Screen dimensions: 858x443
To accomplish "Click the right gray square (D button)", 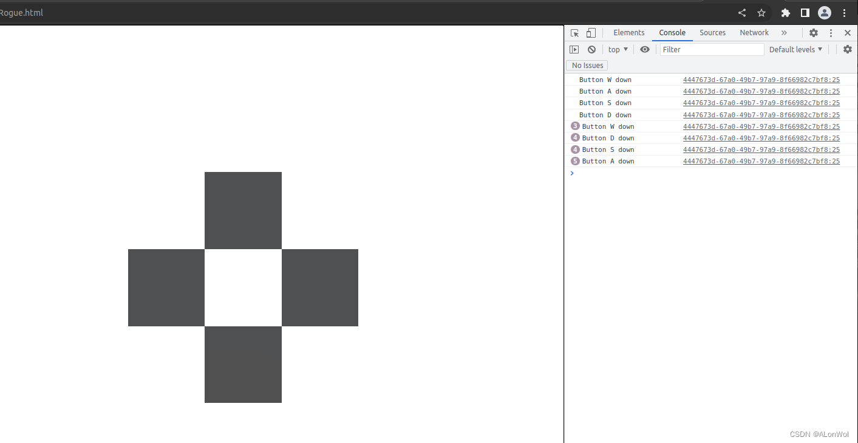I will pyautogui.click(x=320, y=287).
